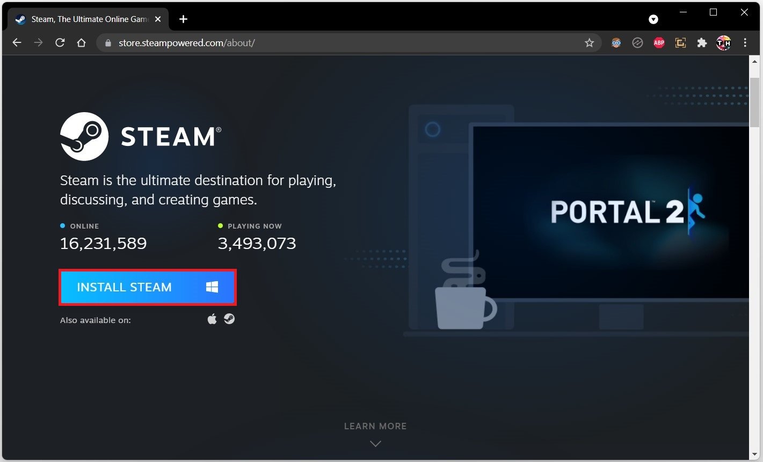The width and height of the screenshot is (763, 462).
Task: Click the ONLINE label
Action: [x=84, y=226]
